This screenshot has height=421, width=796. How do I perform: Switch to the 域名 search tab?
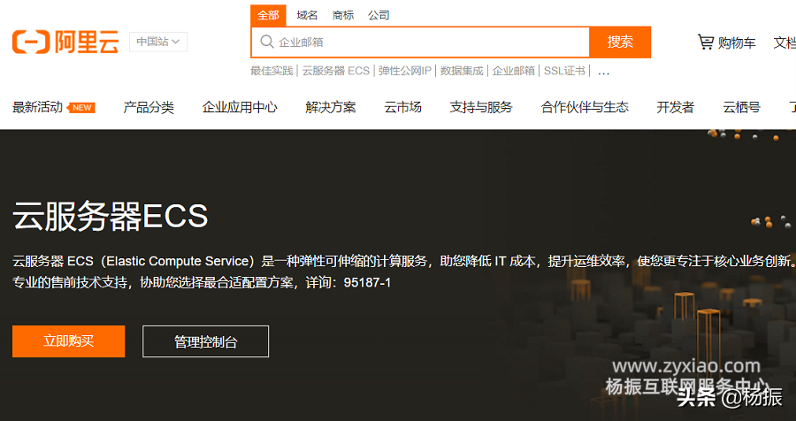(x=307, y=15)
